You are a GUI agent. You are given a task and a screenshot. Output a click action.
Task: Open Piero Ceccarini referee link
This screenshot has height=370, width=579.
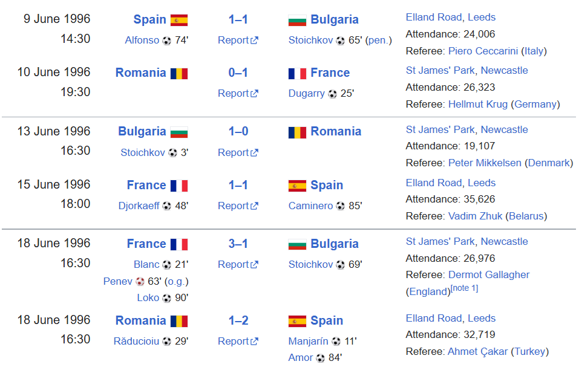coord(483,51)
